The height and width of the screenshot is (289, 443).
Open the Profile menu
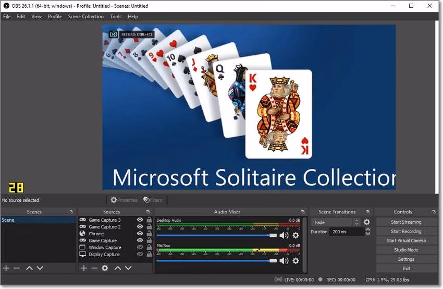[55, 16]
